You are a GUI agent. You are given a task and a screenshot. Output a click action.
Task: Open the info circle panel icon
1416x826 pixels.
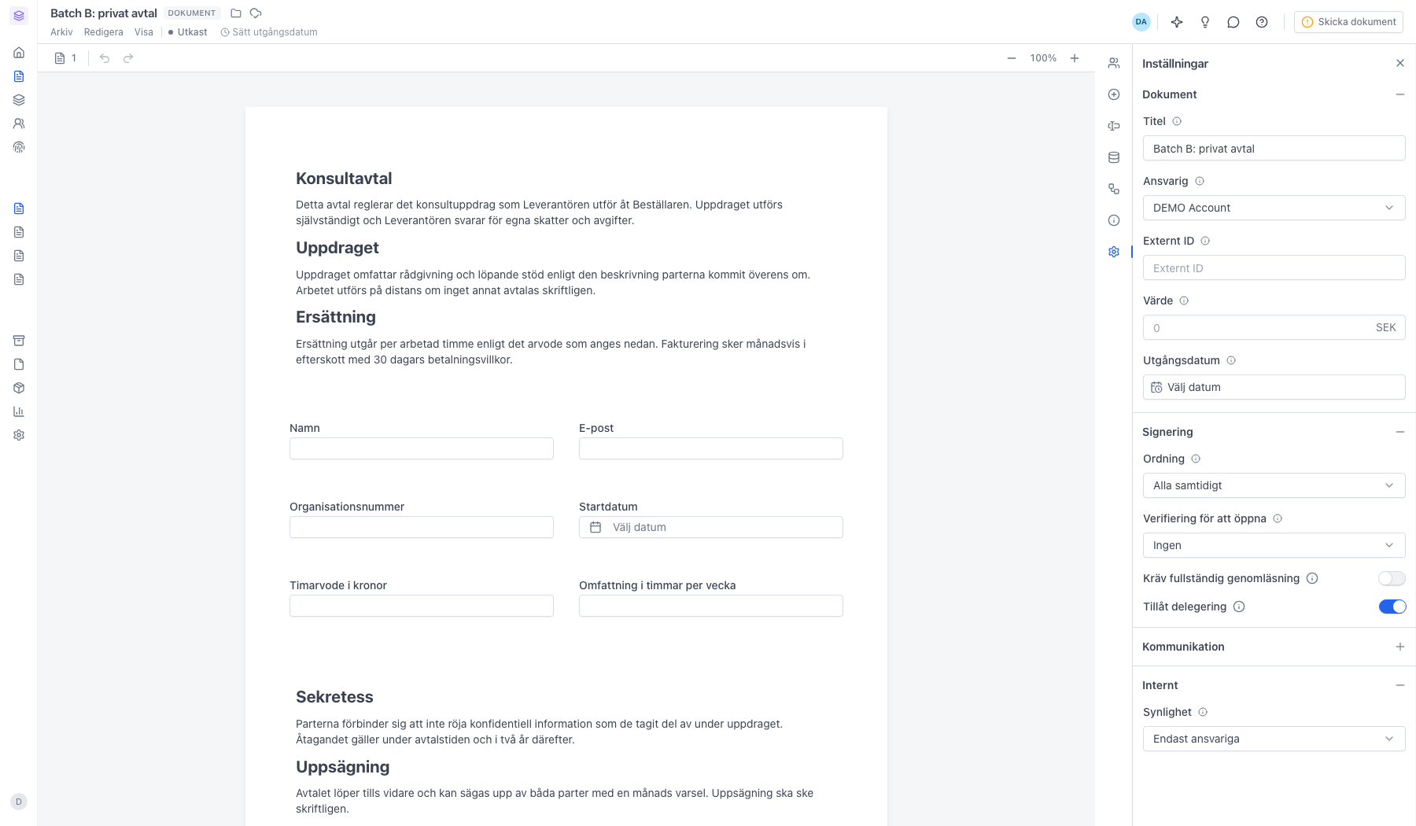[x=1114, y=220]
